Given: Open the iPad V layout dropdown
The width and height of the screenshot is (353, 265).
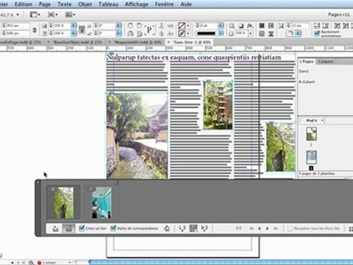Looking at the screenshot, I should click(322, 121).
